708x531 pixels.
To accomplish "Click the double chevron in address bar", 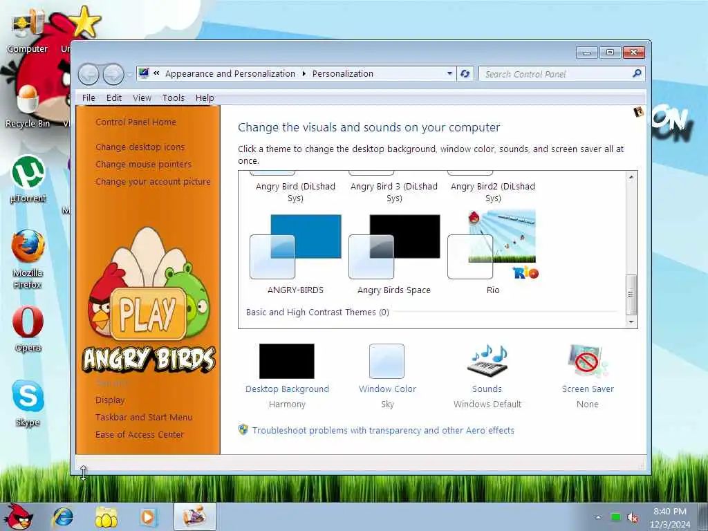I will coord(156,73).
